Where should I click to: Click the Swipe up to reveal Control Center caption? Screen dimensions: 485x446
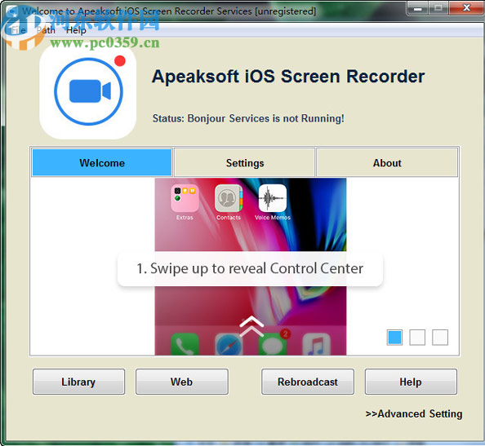(250, 268)
